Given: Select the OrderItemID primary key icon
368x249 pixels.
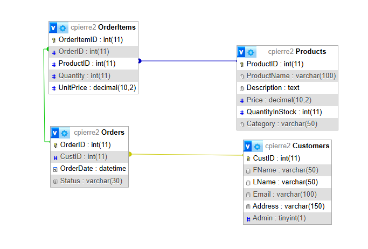Looking at the screenshot, I should pos(54,40).
